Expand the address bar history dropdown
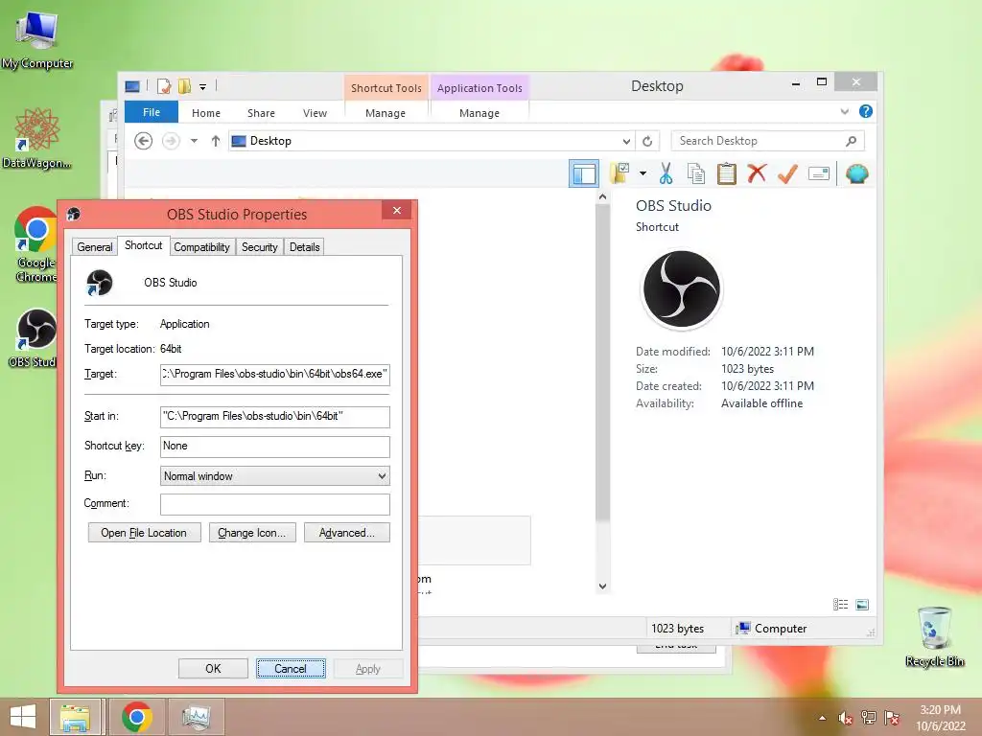 pos(626,142)
